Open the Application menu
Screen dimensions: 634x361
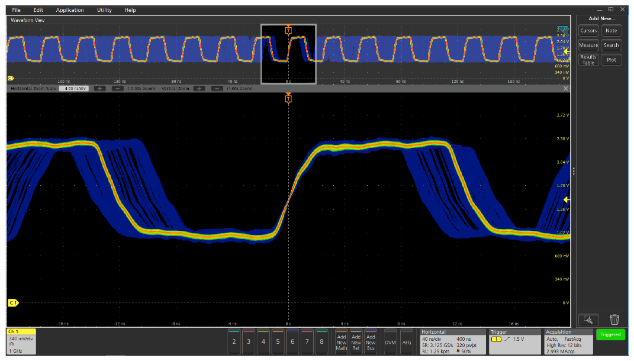(70, 10)
